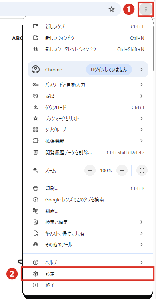Click the puzzle icon beside 拡張機能
Screen dimensions: 156x299
point(36,141)
